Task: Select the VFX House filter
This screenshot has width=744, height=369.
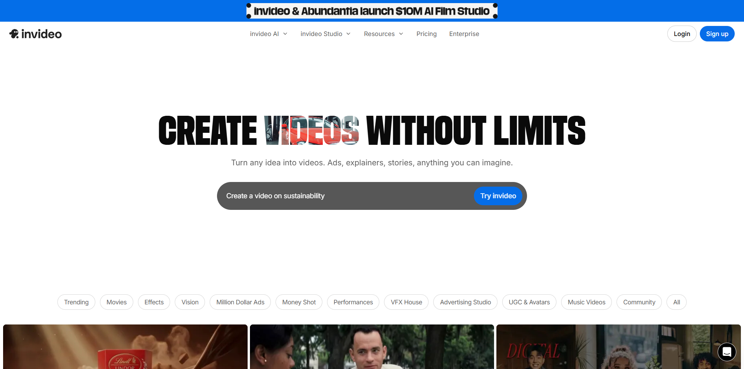Action: tap(406, 302)
